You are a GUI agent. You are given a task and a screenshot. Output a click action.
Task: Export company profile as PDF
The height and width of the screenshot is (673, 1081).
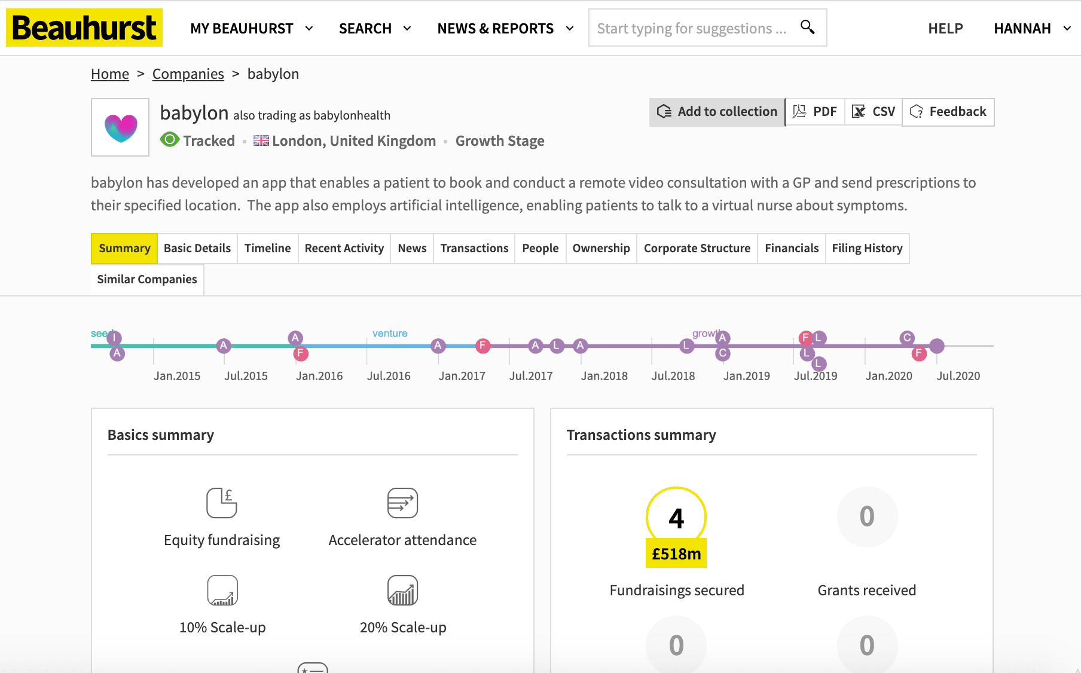click(815, 112)
